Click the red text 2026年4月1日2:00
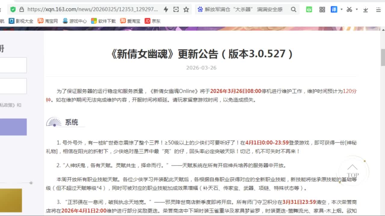 (x=84, y=211)
